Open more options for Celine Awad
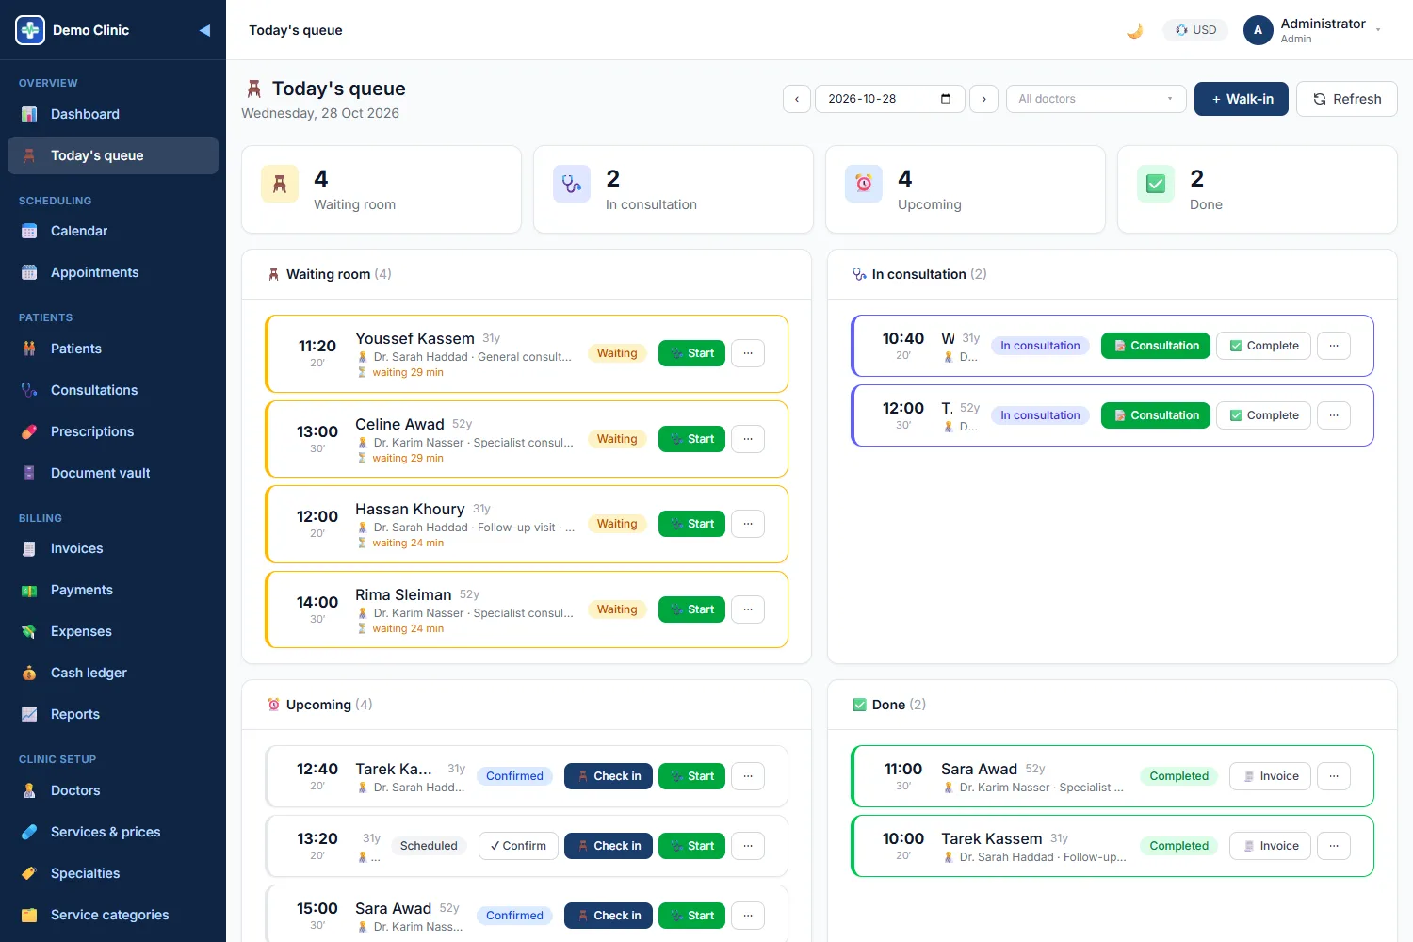 coord(748,439)
